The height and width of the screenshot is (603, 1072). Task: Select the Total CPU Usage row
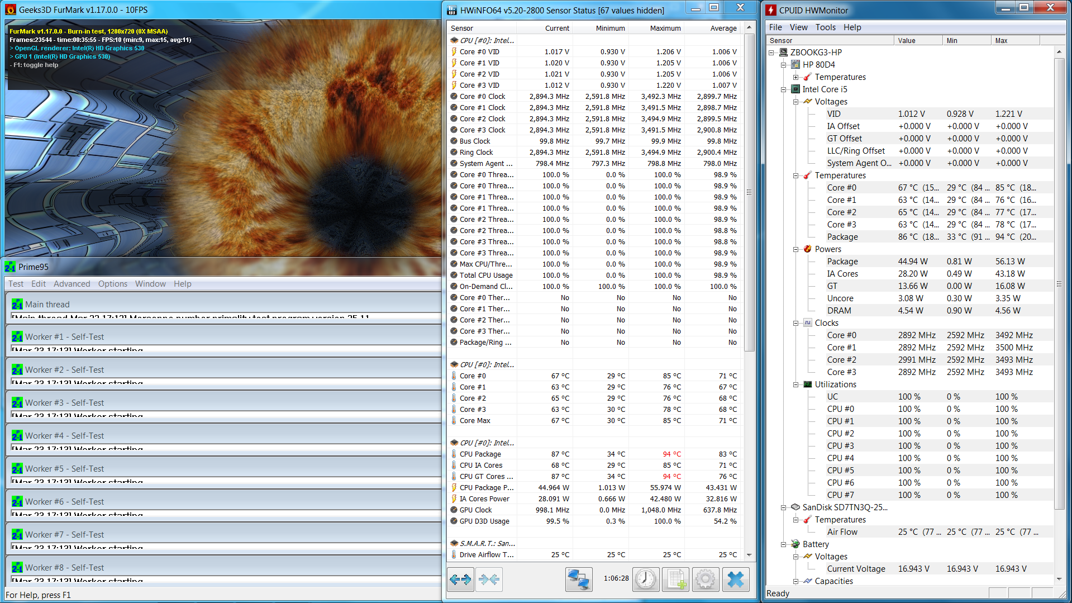pyautogui.click(x=594, y=275)
